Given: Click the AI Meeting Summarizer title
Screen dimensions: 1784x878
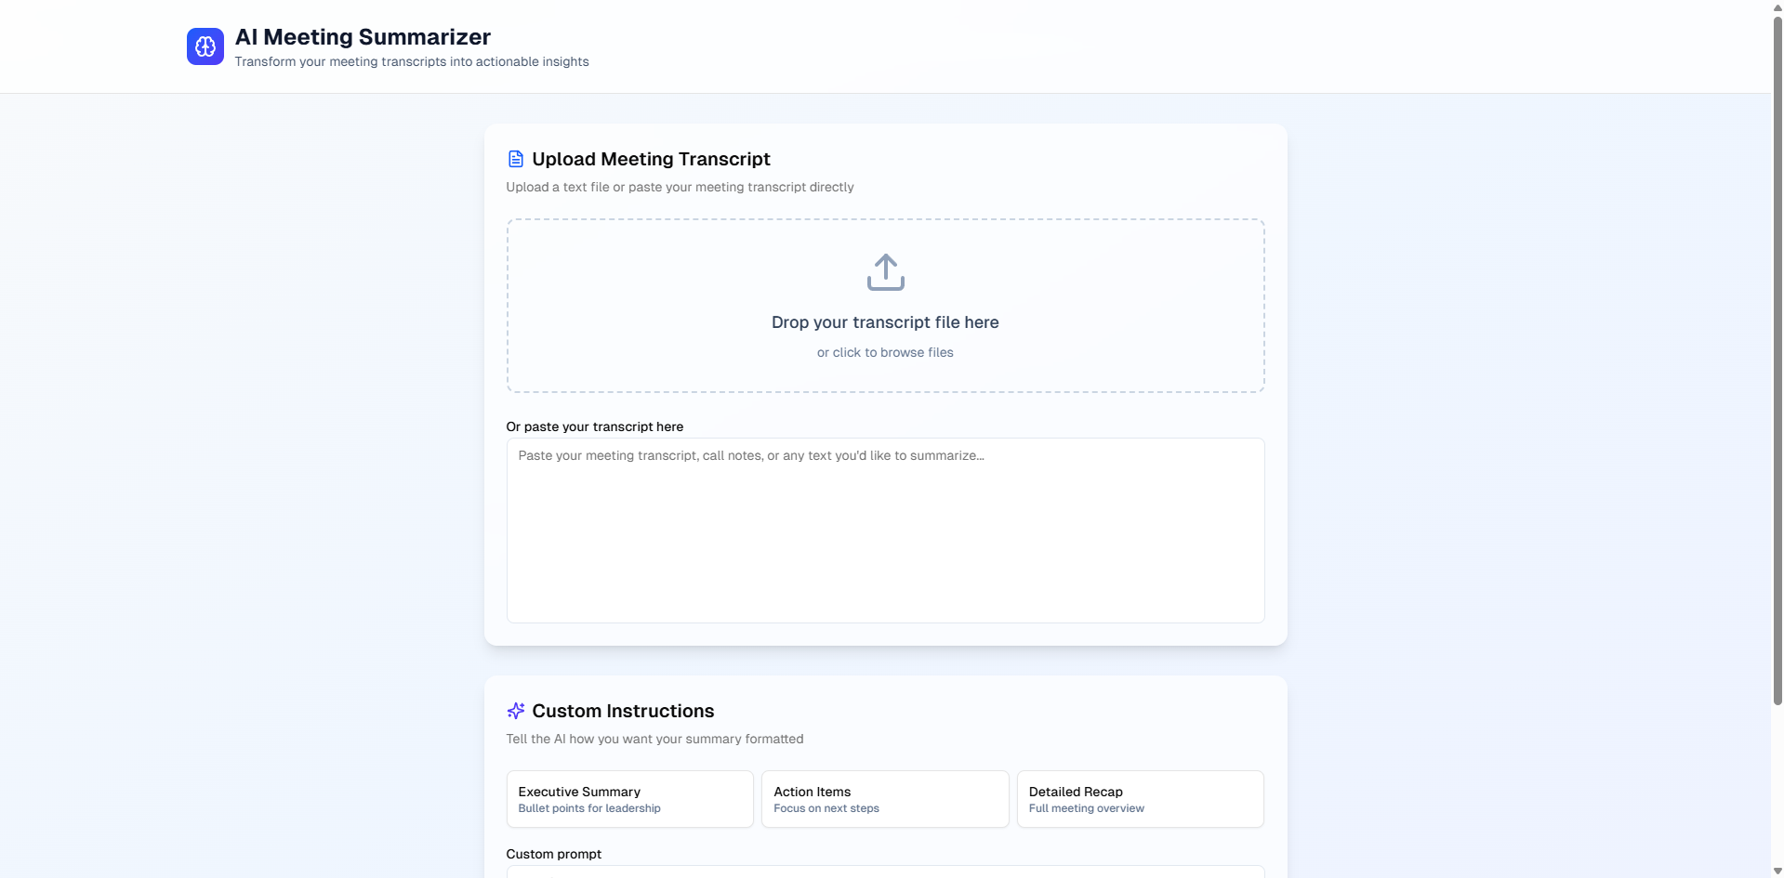Looking at the screenshot, I should tap(362, 36).
